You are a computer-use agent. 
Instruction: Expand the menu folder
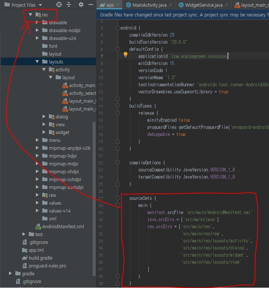(37, 140)
